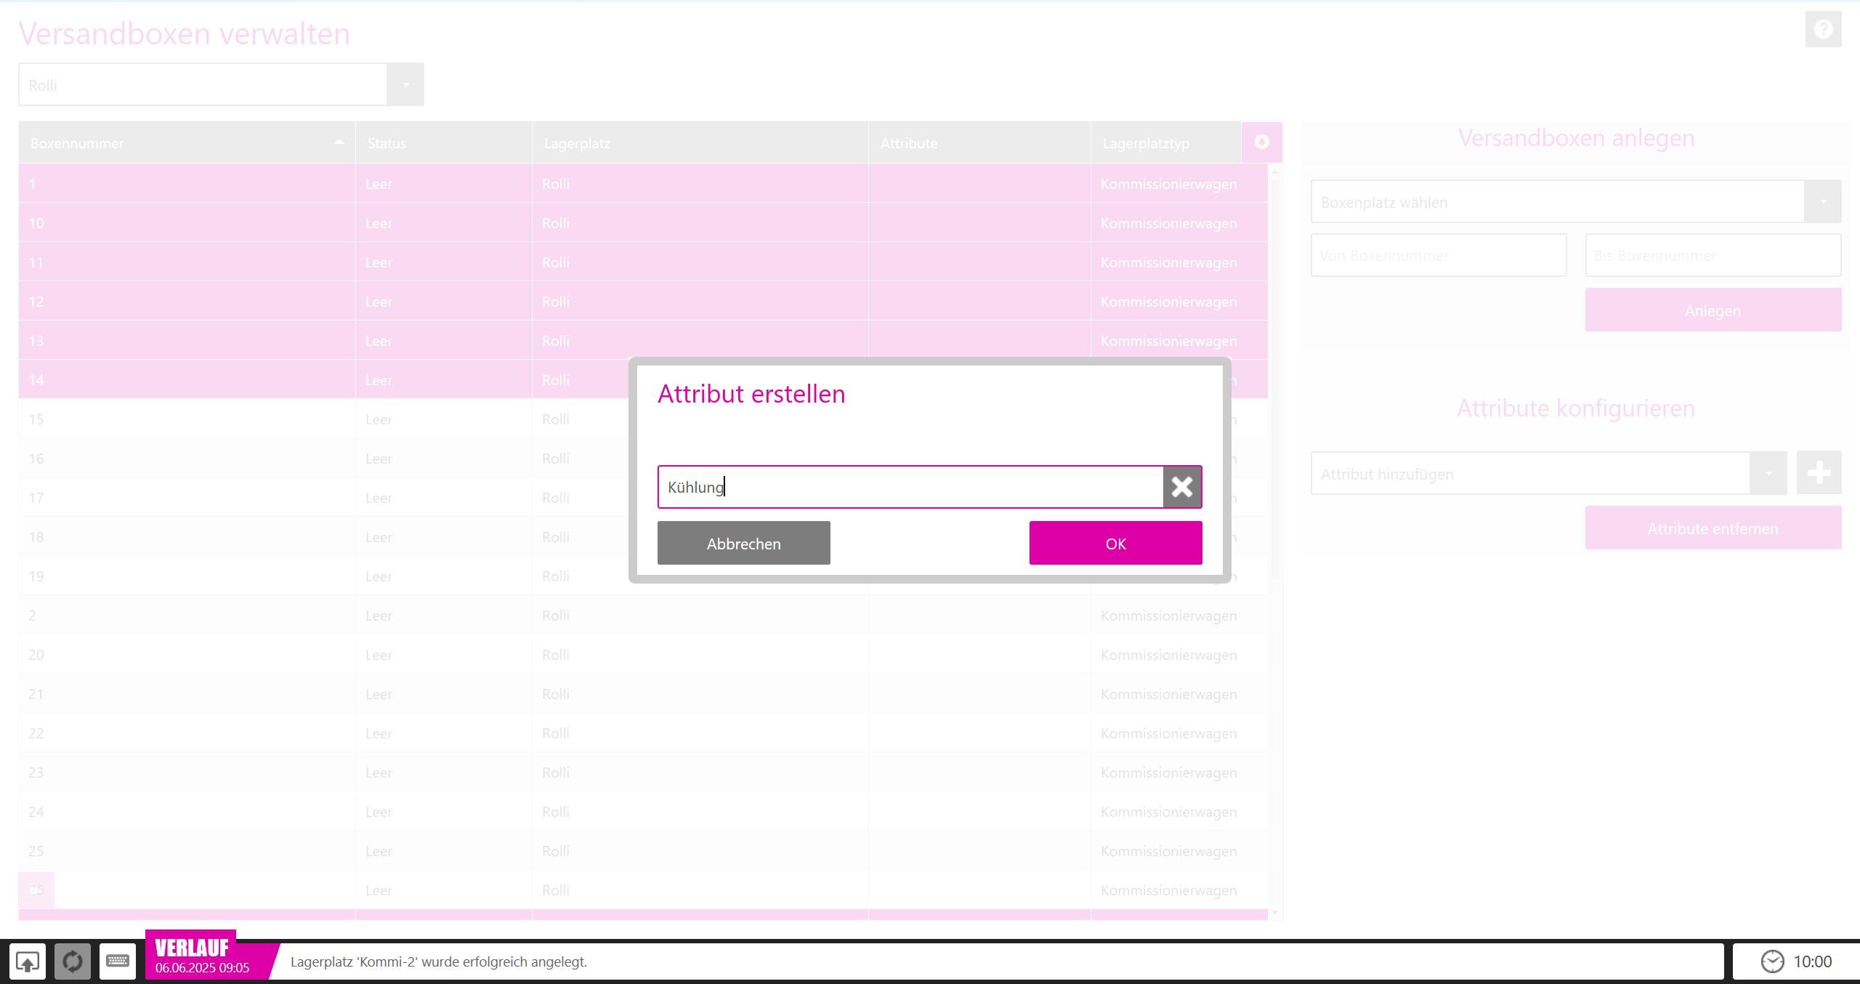This screenshot has width=1860, height=984.
Task: Click the help question mark icon
Action: [x=1823, y=30]
